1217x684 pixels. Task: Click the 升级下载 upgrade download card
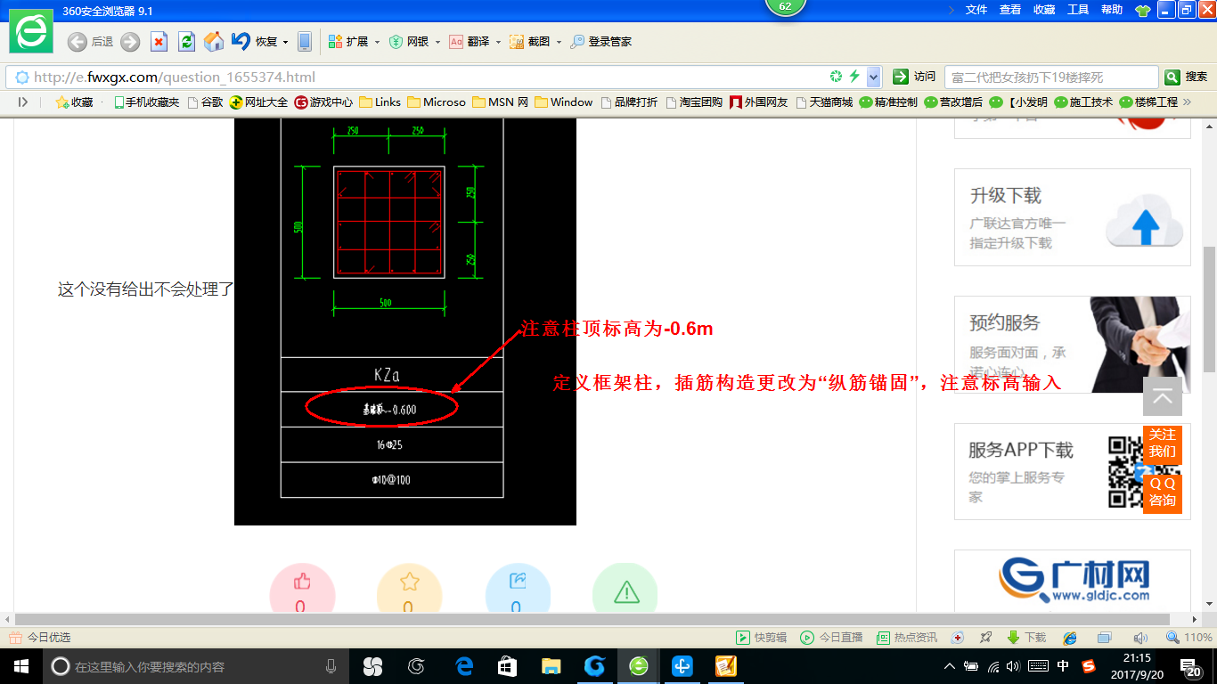pyautogui.click(x=1073, y=217)
